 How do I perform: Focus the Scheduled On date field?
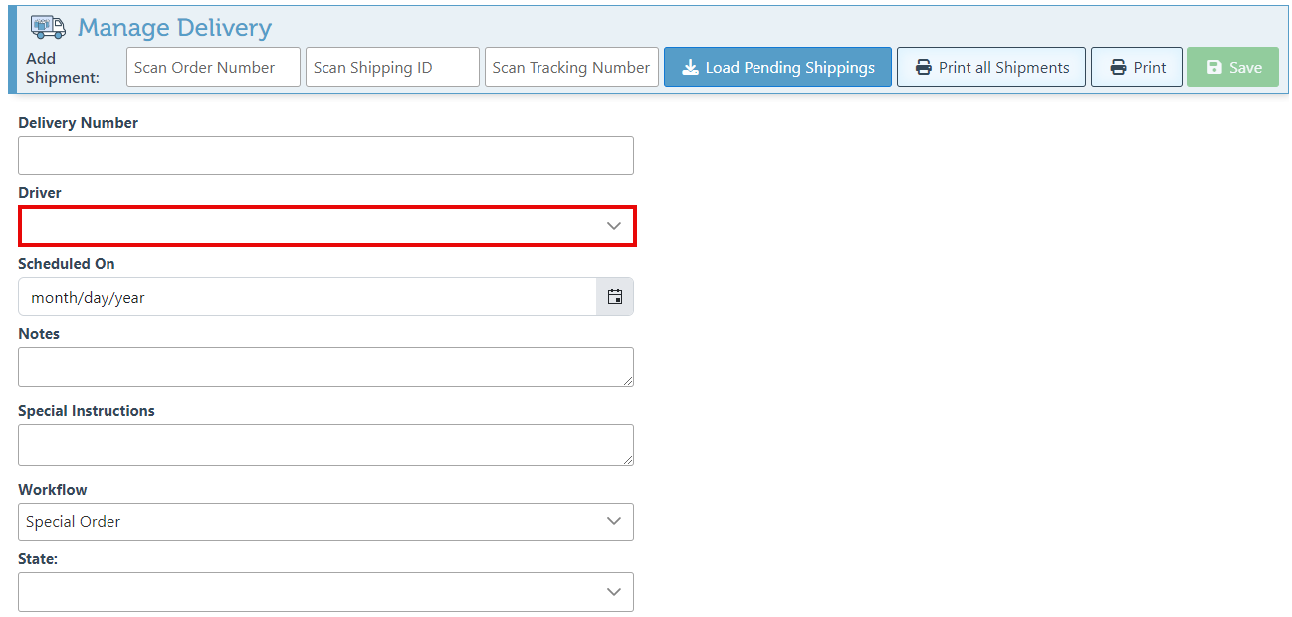[307, 297]
